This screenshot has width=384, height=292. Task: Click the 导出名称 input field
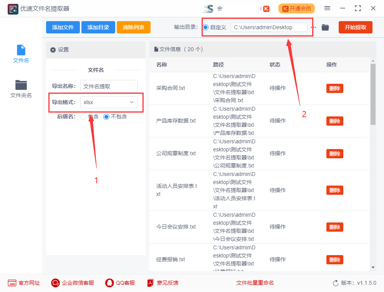pyautogui.click(x=109, y=86)
